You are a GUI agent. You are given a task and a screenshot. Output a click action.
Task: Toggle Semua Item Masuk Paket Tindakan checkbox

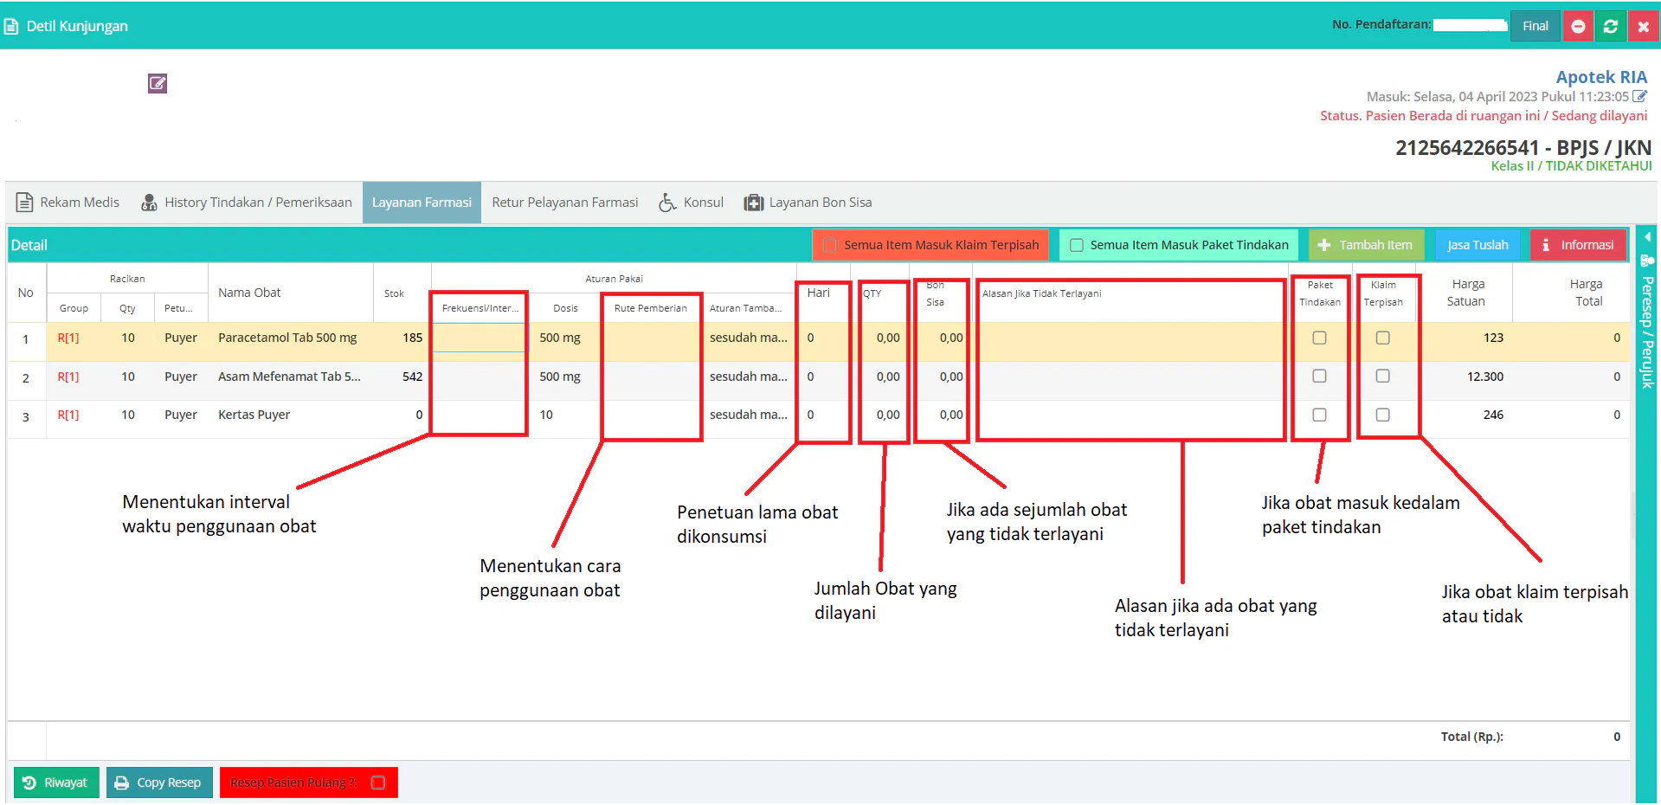click(x=1077, y=245)
